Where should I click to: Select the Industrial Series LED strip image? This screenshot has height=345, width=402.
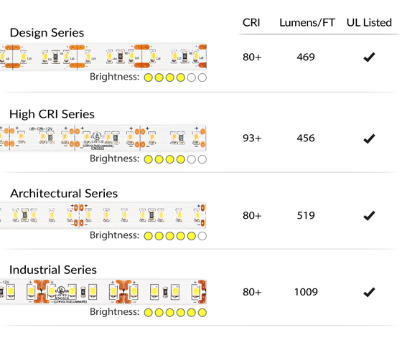point(103,292)
